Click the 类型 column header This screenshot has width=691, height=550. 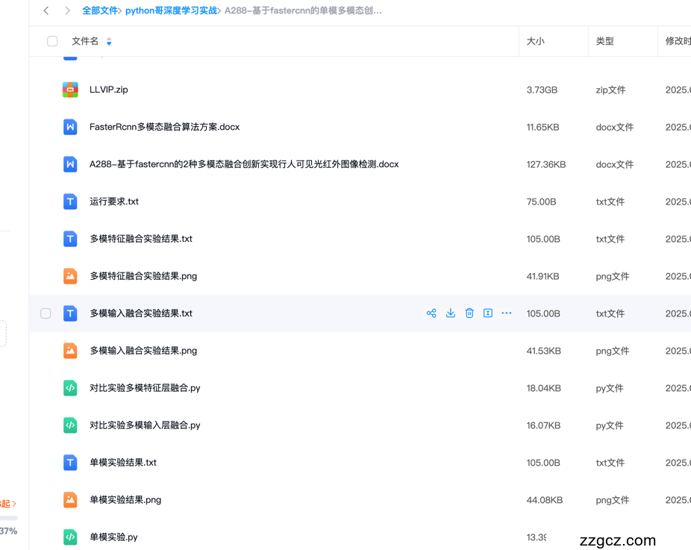605,41
